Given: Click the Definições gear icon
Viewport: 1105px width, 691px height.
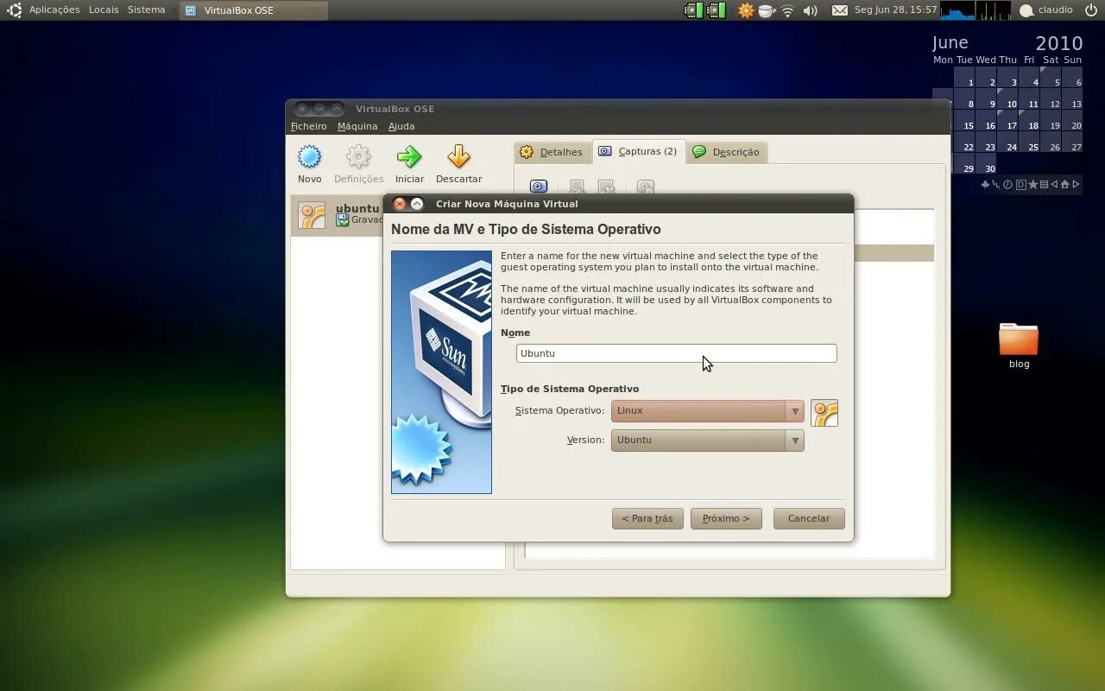Looking at the screenshot, I should pos(358,157).
